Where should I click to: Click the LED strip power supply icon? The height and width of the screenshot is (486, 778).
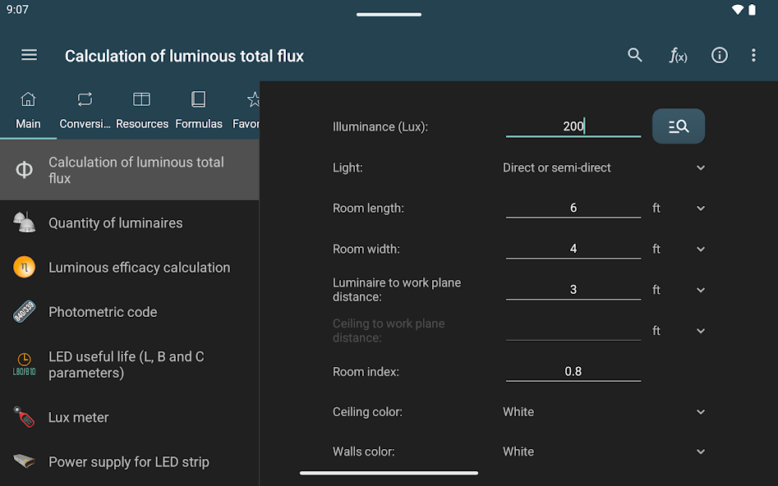pyautogui.click(x=25, y=461)
